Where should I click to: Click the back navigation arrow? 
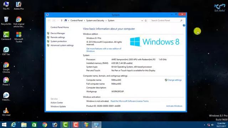(x=49, y=21)
